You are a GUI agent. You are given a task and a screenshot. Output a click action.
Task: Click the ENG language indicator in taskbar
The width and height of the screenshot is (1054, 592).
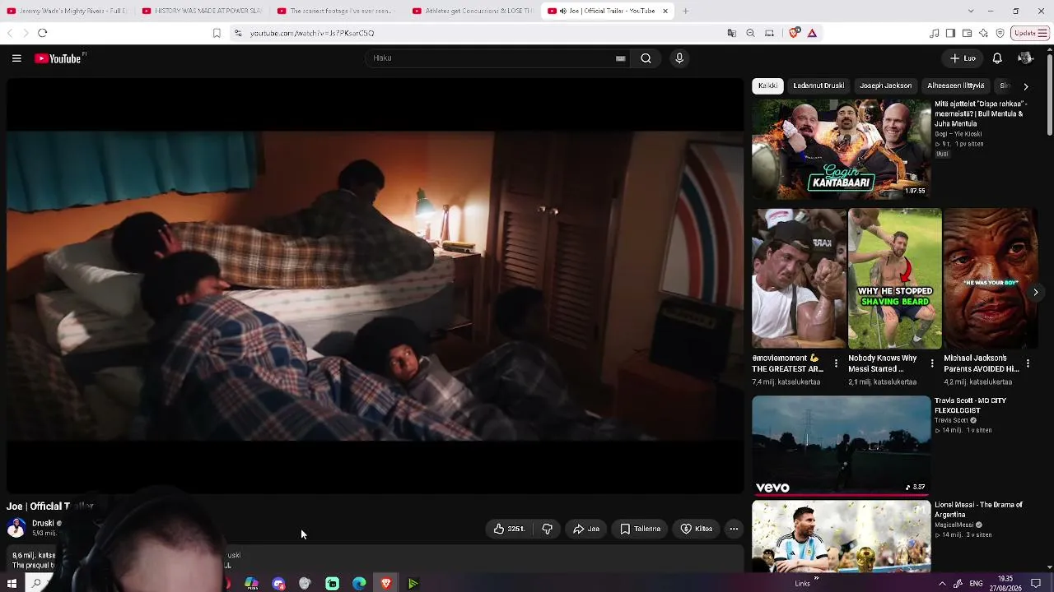976,583
